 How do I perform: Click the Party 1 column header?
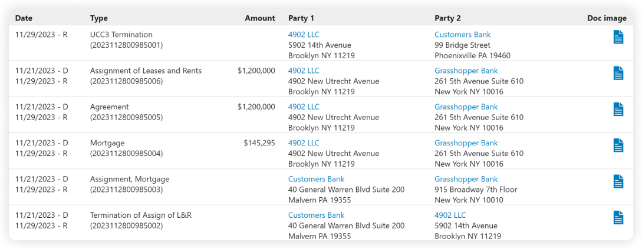click(301, 18)
